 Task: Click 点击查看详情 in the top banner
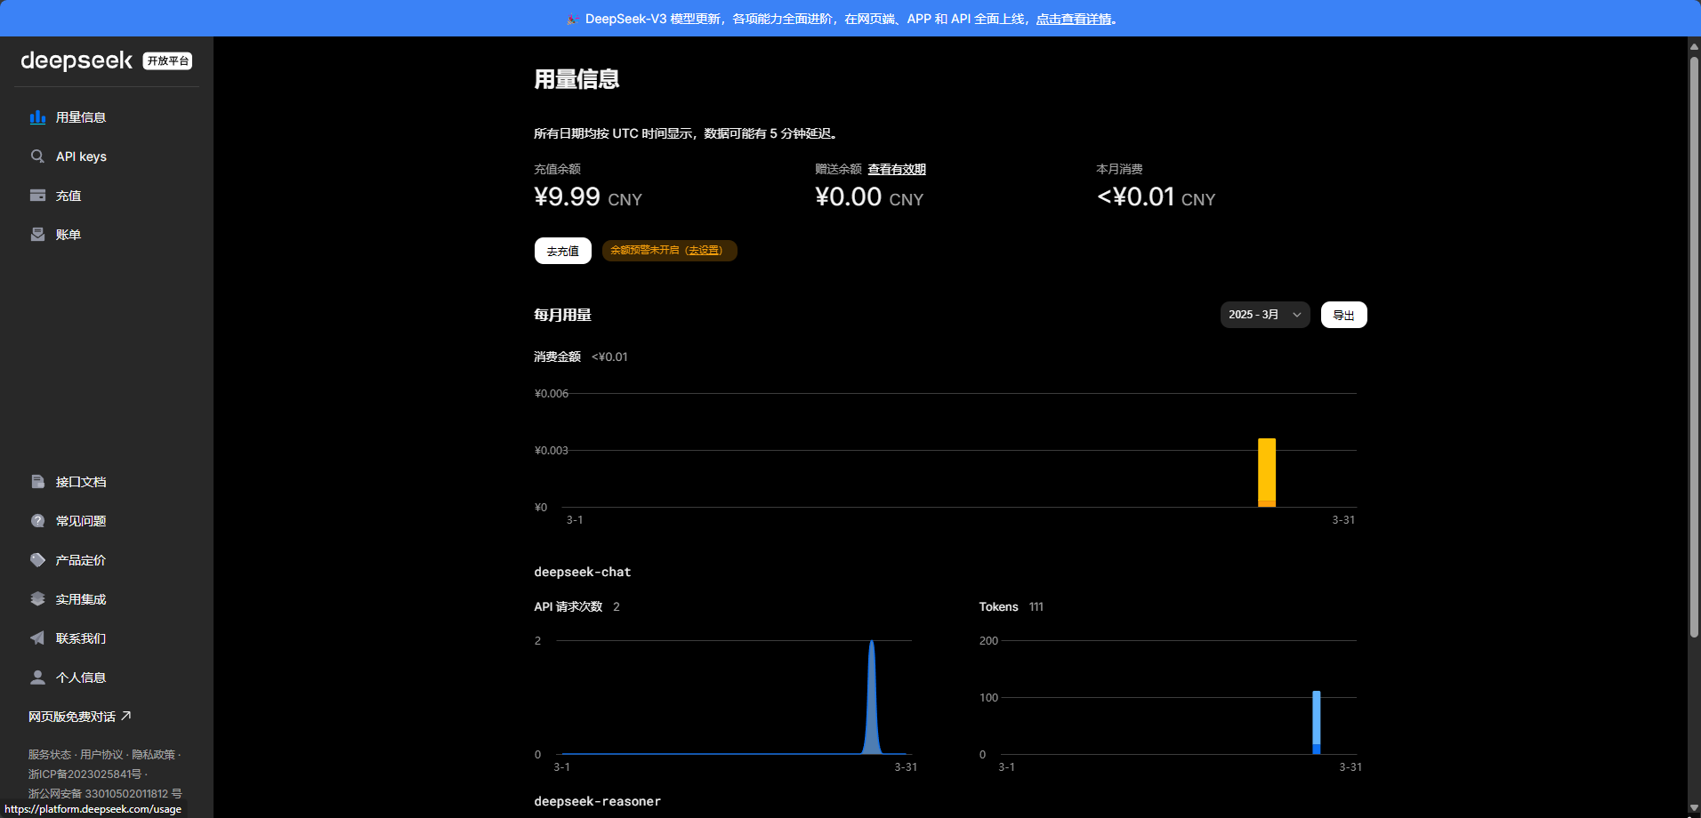tap(1074, 19)
